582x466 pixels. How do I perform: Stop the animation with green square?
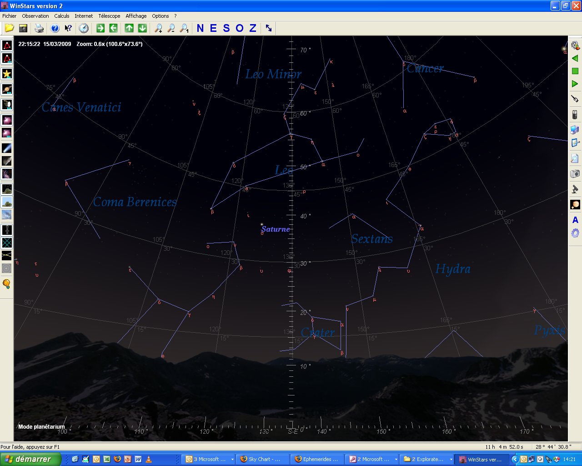pyautogui.click(x=575, y=71)
